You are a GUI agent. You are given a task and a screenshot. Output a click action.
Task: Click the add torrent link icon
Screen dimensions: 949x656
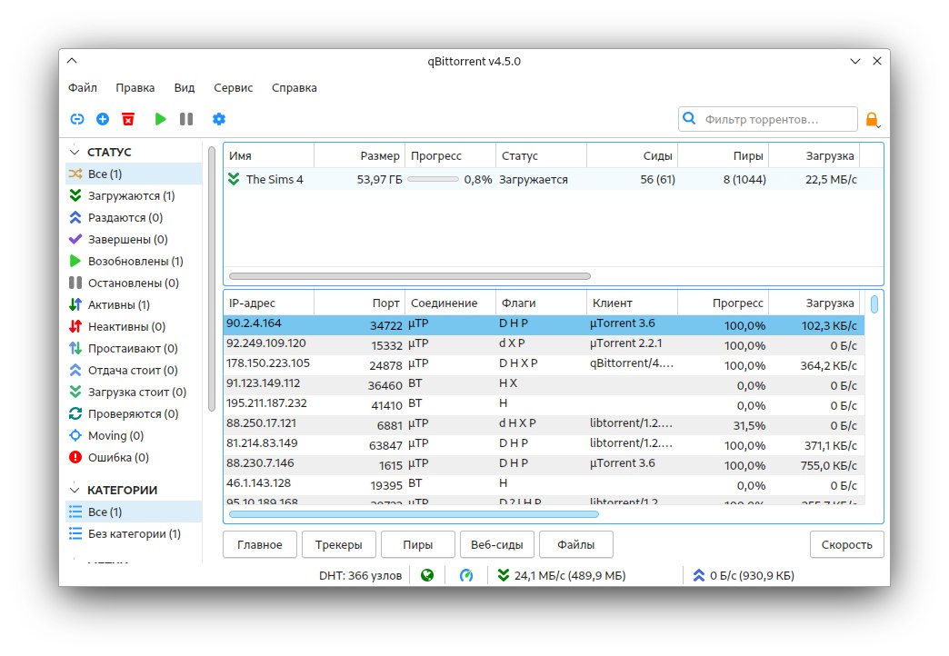(77, 119)
